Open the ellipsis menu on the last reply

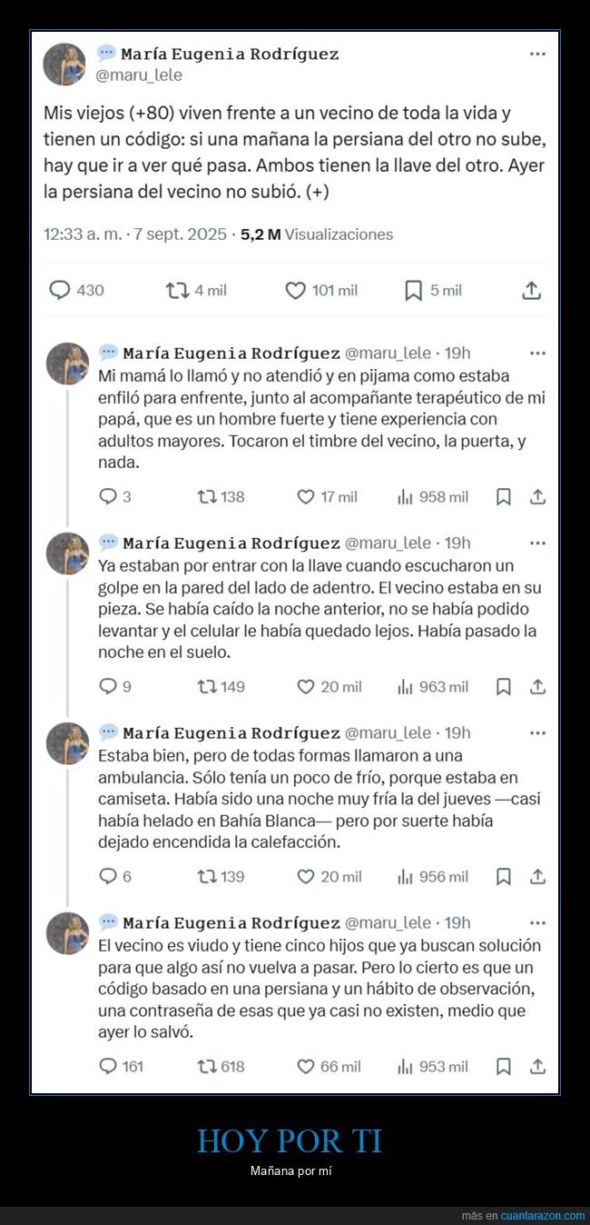538,922
